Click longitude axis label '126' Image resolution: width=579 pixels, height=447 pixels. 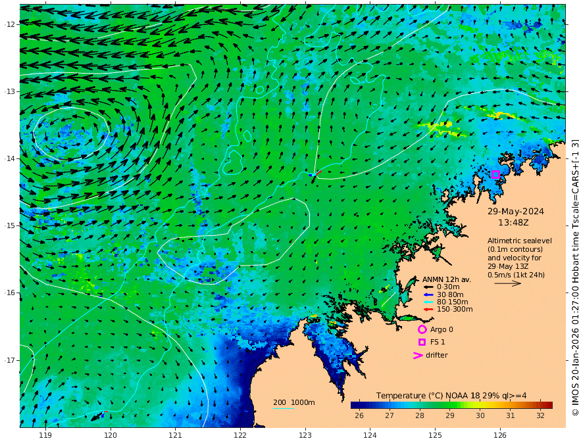(x=500, y=435)
